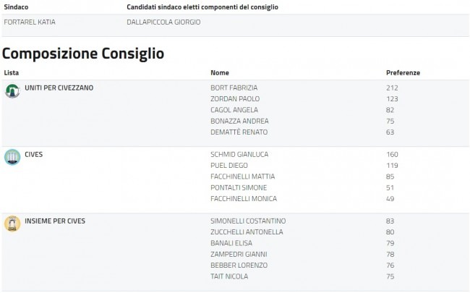This screenshot has height=293, width=470.
Task: Click the Sindaco column header
Action: click(16, 7)
